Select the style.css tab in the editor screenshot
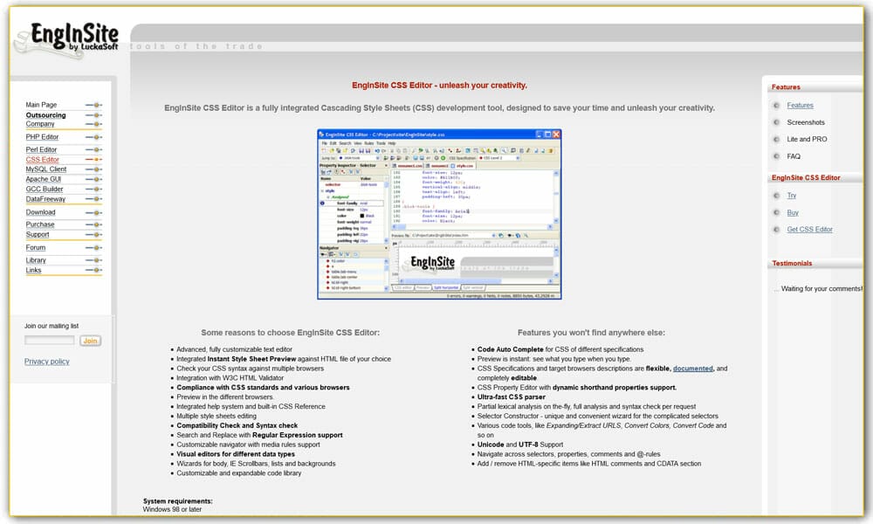The width and height of the screenshot is (873, 524). tap(461, 164)
